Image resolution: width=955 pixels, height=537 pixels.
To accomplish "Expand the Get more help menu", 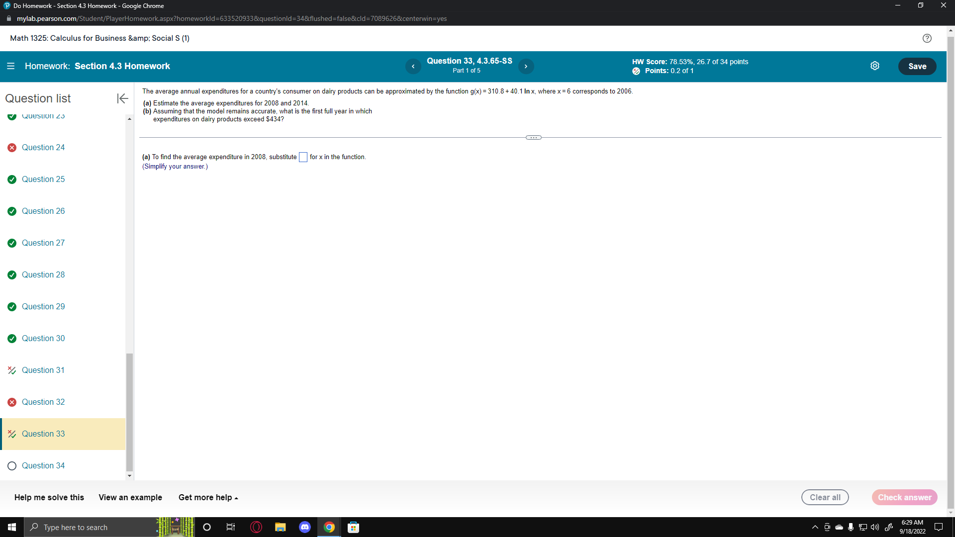I will 208,497.
